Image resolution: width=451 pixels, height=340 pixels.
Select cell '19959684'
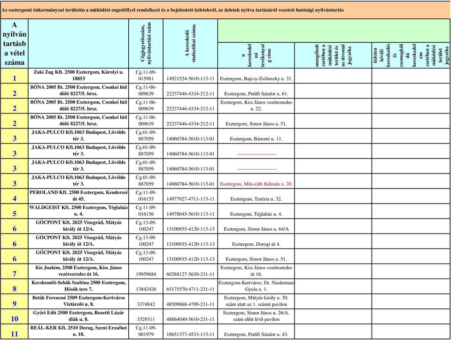click(146, 272)
